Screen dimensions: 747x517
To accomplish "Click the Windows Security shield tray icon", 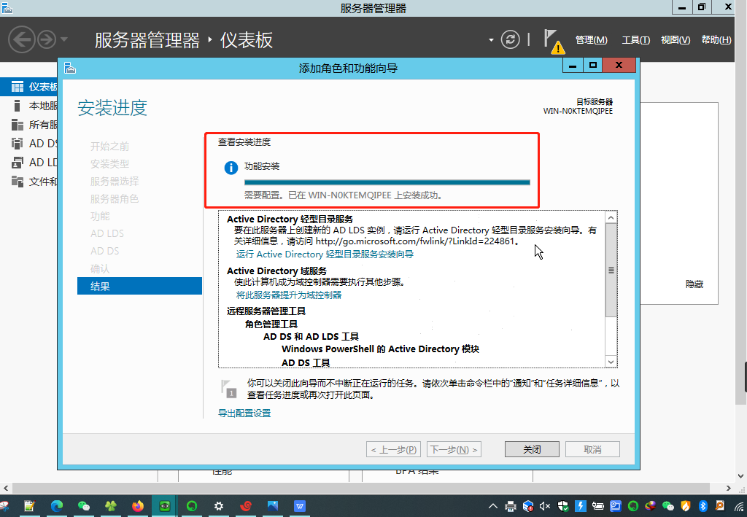I will pyautogui.click(x=563, y=506).
